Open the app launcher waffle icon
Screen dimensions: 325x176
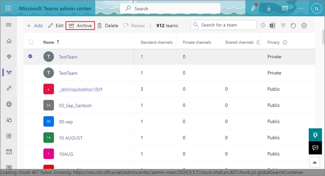click(x=8, y=8)
